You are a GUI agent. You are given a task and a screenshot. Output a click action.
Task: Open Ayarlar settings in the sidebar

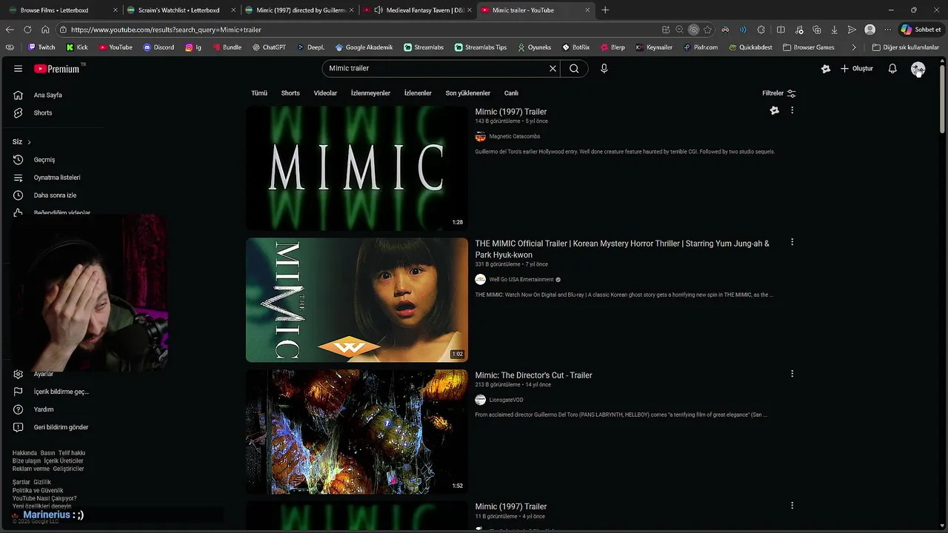(43, 374)
